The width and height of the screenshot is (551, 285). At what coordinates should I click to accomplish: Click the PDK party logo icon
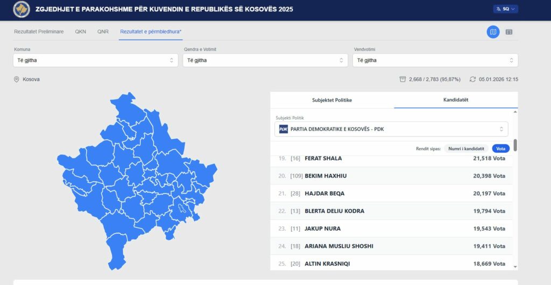point(284,129)
